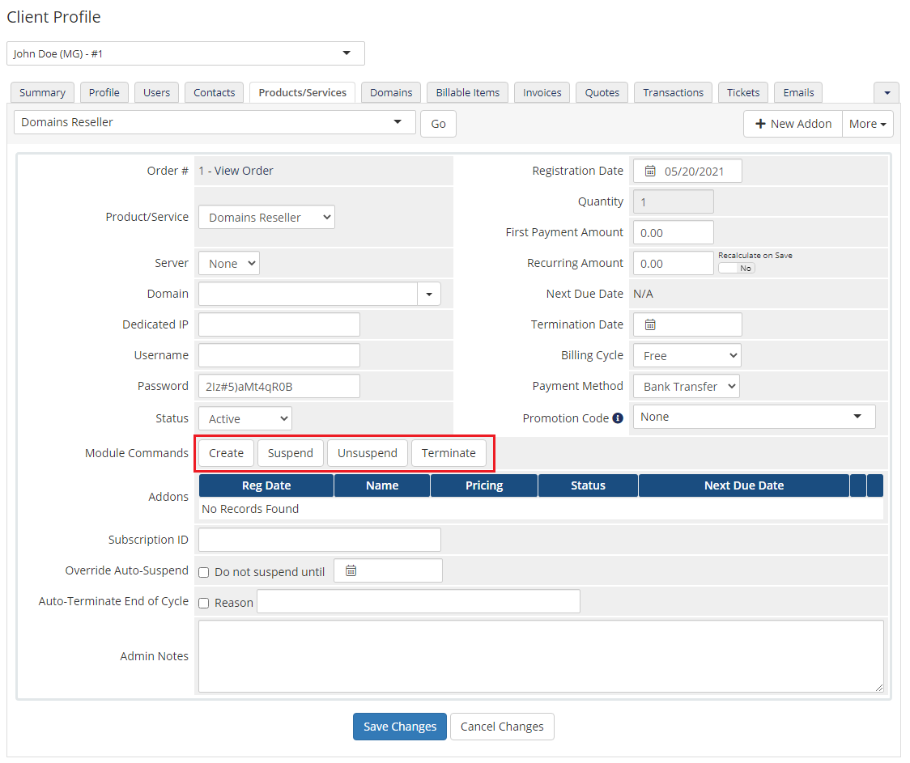
Task: Click the Auto-Terminate Reason text field
Action: (x=419, y=601)
